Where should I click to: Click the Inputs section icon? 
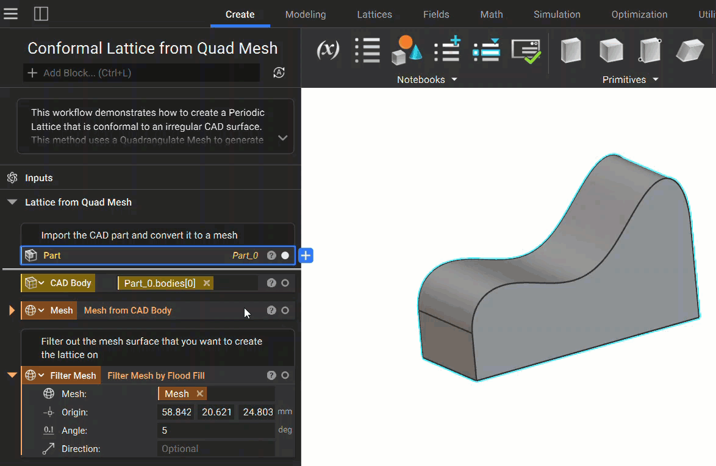pos(12,177)
